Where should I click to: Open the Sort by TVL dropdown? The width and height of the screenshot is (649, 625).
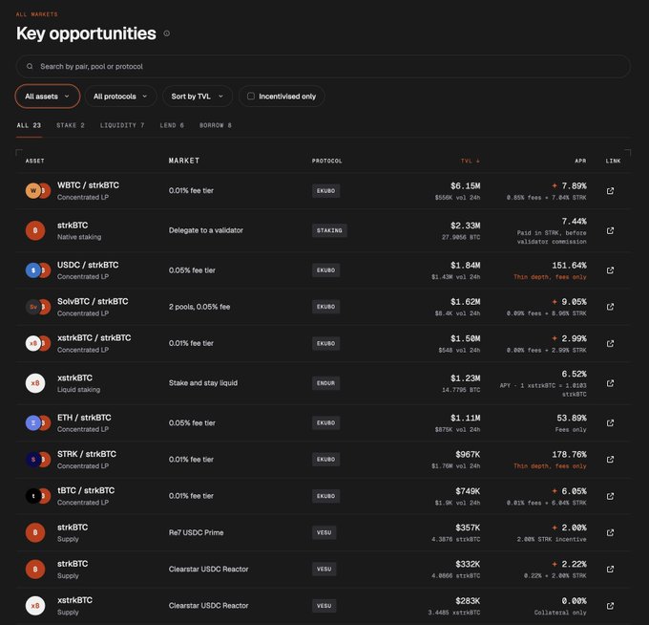[x=198, y=97]
